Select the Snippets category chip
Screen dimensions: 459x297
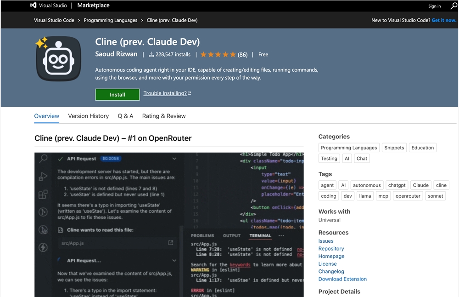click(394, 148)
